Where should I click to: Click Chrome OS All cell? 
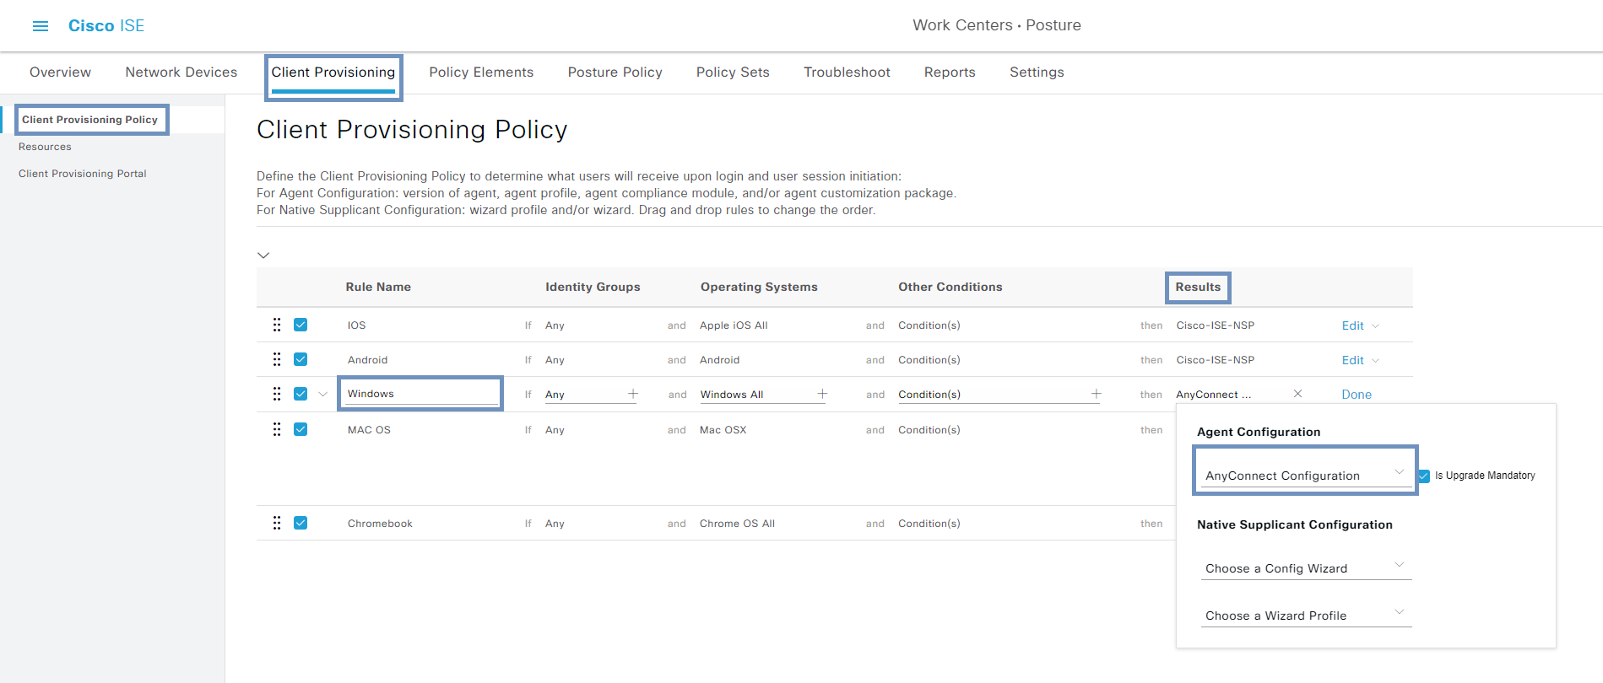737,524
